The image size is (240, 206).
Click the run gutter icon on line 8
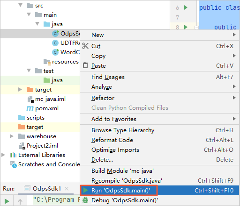(x=186, y=27)
